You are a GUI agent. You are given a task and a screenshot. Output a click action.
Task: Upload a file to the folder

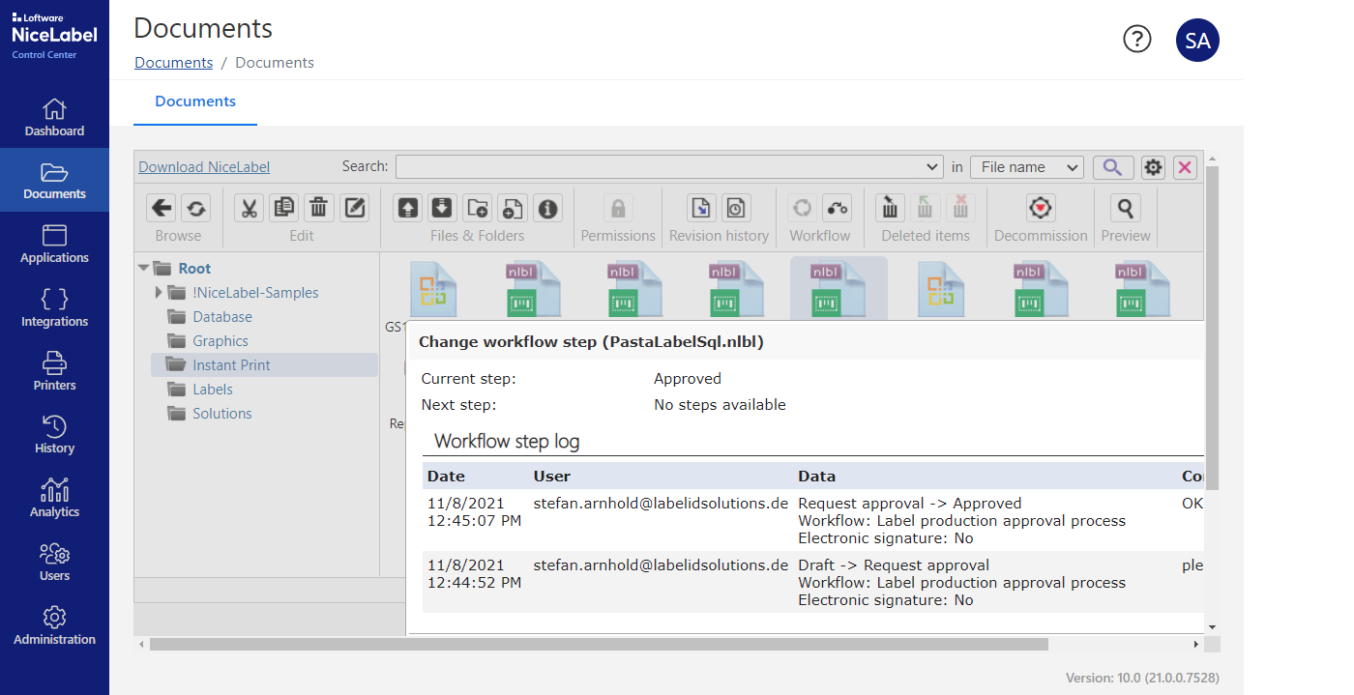point(408,208)
